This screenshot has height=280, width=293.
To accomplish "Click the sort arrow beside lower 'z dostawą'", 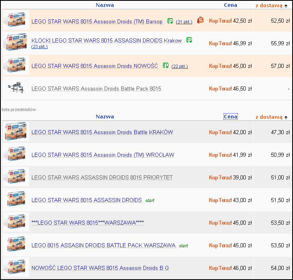I will [286, 118].
